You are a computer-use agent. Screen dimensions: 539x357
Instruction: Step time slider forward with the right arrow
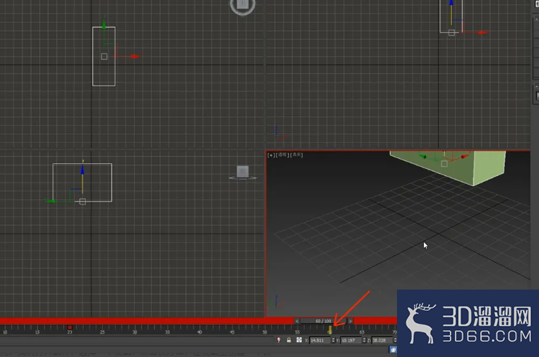[350, 322]
